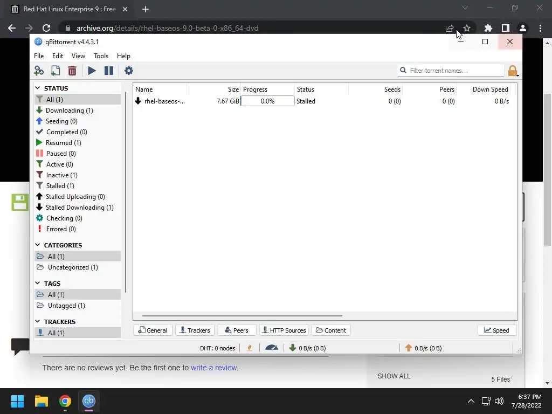Click the volume tray icon
552x414 pixels.
pos(499,401)
